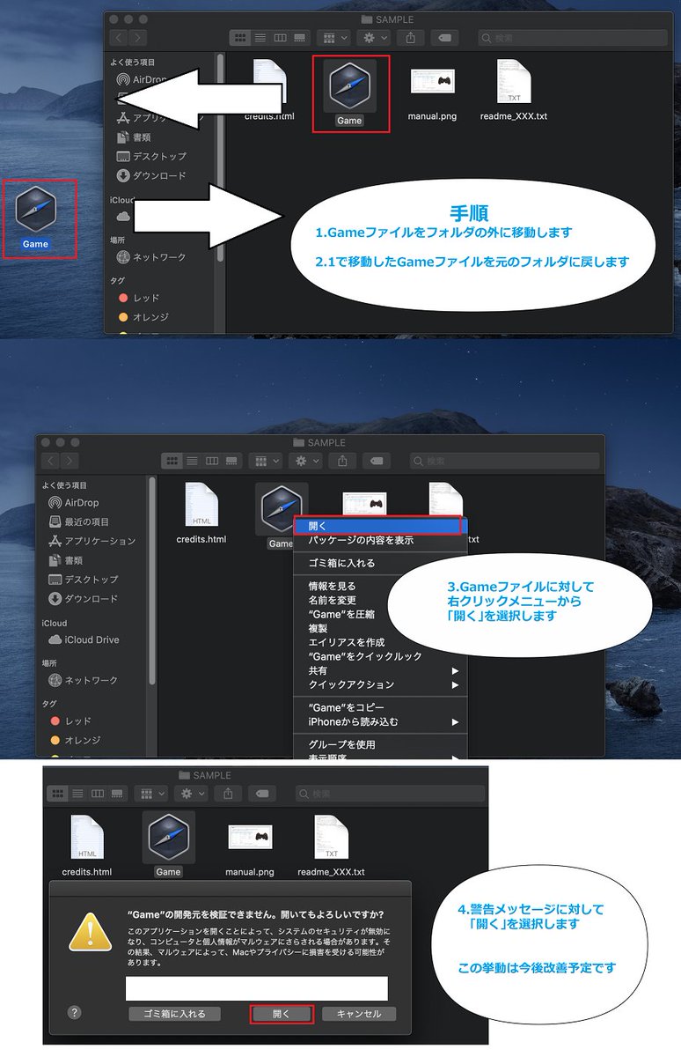Open the gear action menu in context-menu window

(305, 461)
